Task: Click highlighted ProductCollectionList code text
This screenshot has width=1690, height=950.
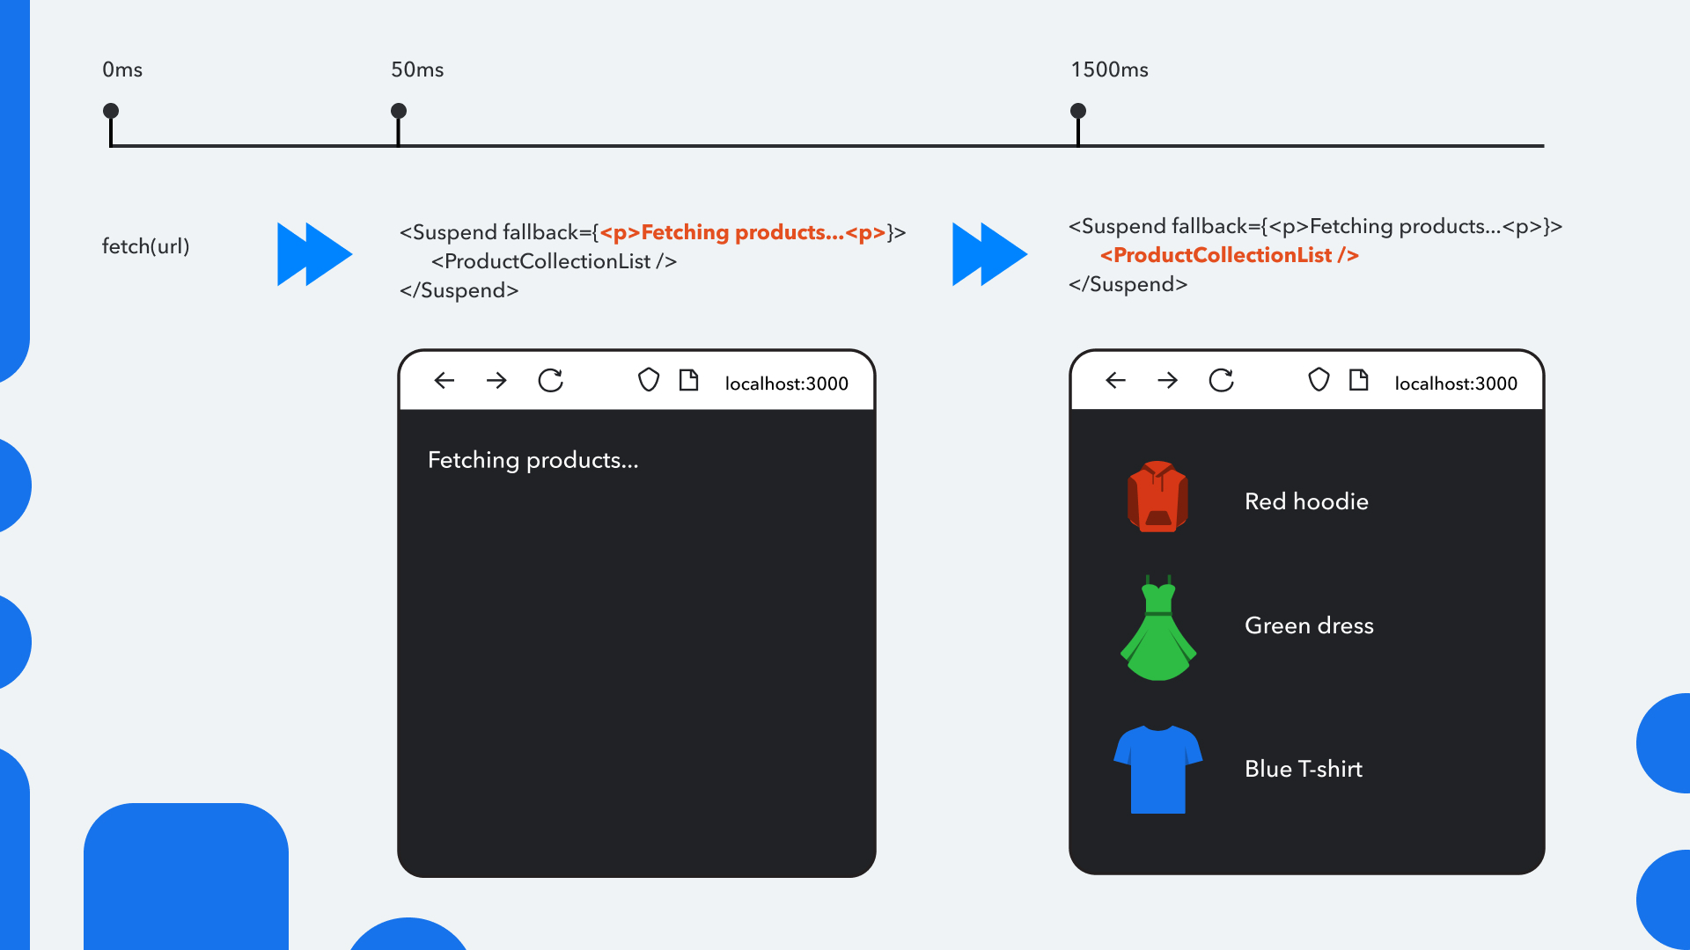Action: click(1229, 255)
